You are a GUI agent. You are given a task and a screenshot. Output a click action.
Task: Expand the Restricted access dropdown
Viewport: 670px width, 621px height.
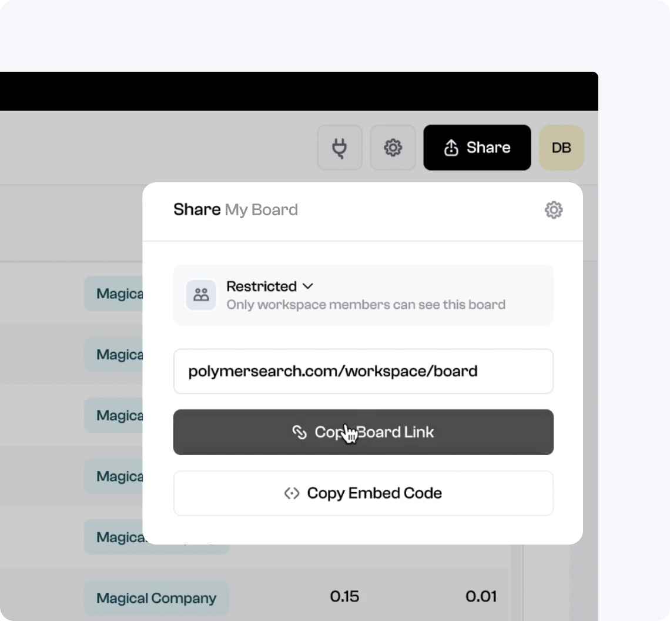click(269, 286)
